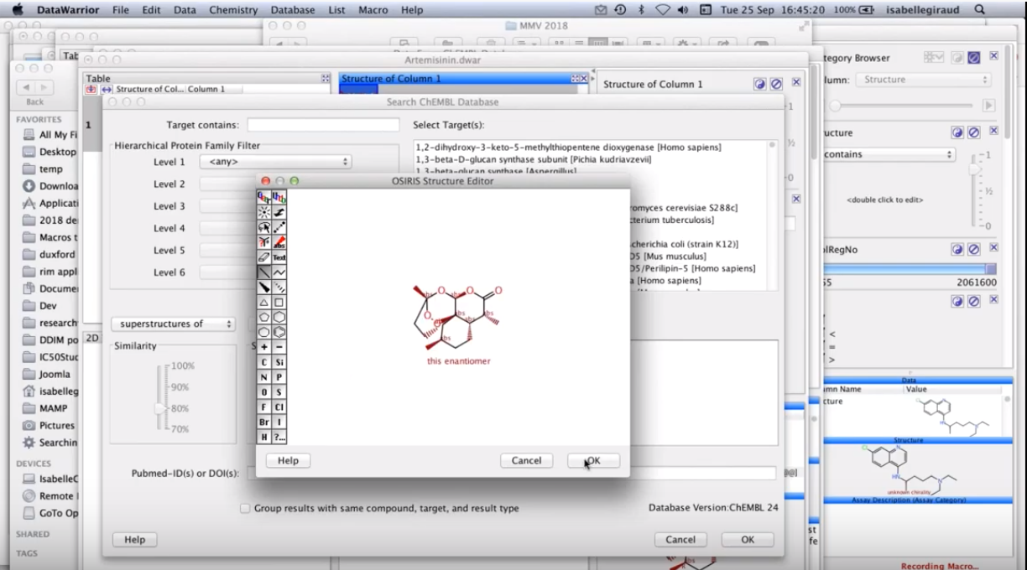Viewport: 1027px width, 570px height.
Task: Open the 'superstructures of' search type dropdown
Action: (x=174, y=323)
